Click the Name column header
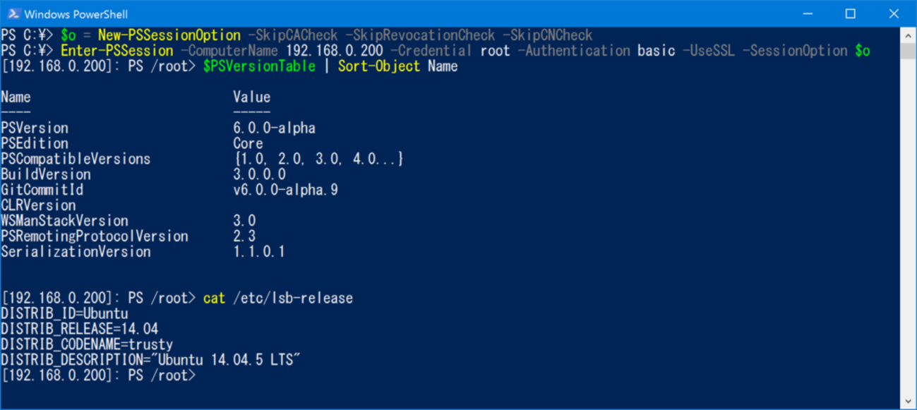This screenshot has width=917, height=410. tap(16, 97)
